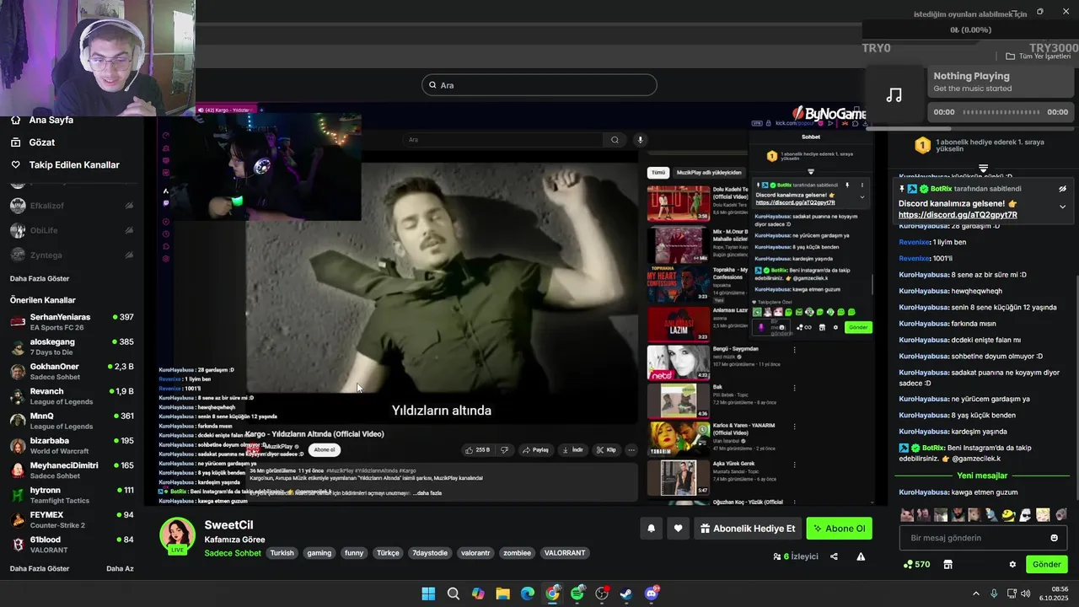Hide the pinned BotRix message
The image size is (1079, 607).
tap(1062, 189)
